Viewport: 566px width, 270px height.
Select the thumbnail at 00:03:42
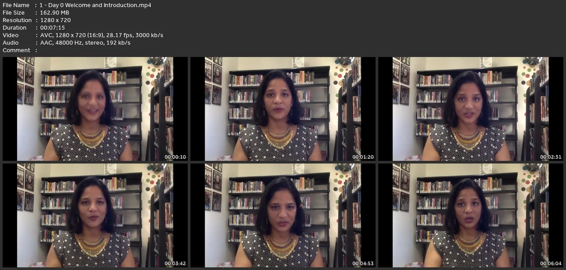[x=95, y=215]
